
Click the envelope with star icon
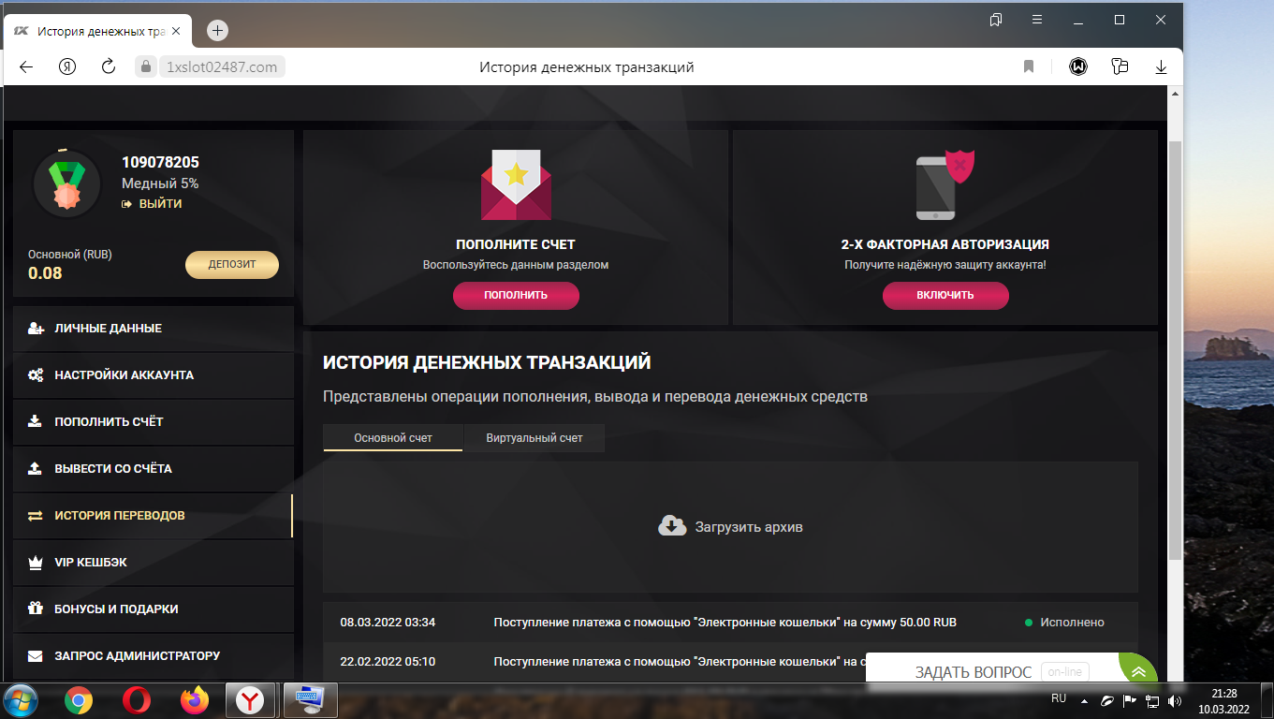pyautogui.click(x=516, y=183)
